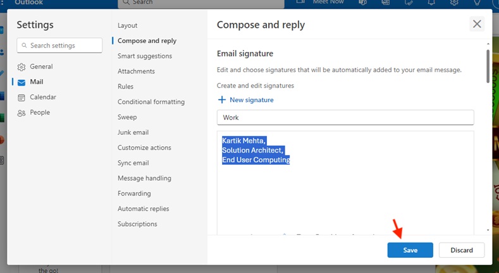
Task: Open Rules settings
Action: click(x=125, y=87)
